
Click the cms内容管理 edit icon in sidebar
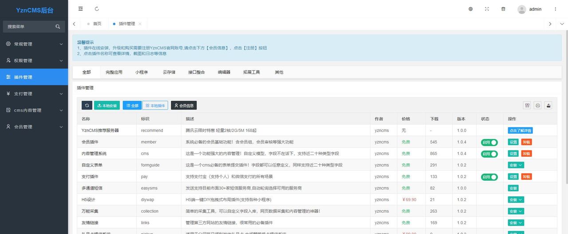[8, 110]
